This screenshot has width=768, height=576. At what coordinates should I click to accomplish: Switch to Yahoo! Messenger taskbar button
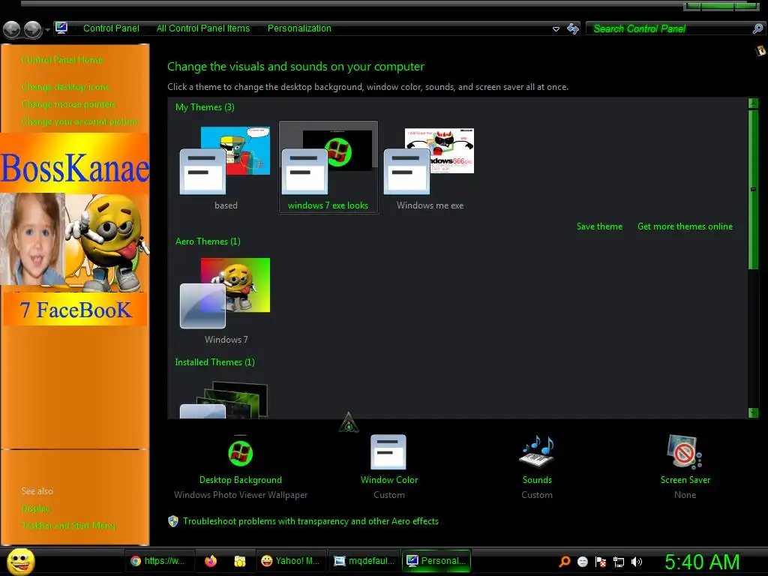coord(291,561)
